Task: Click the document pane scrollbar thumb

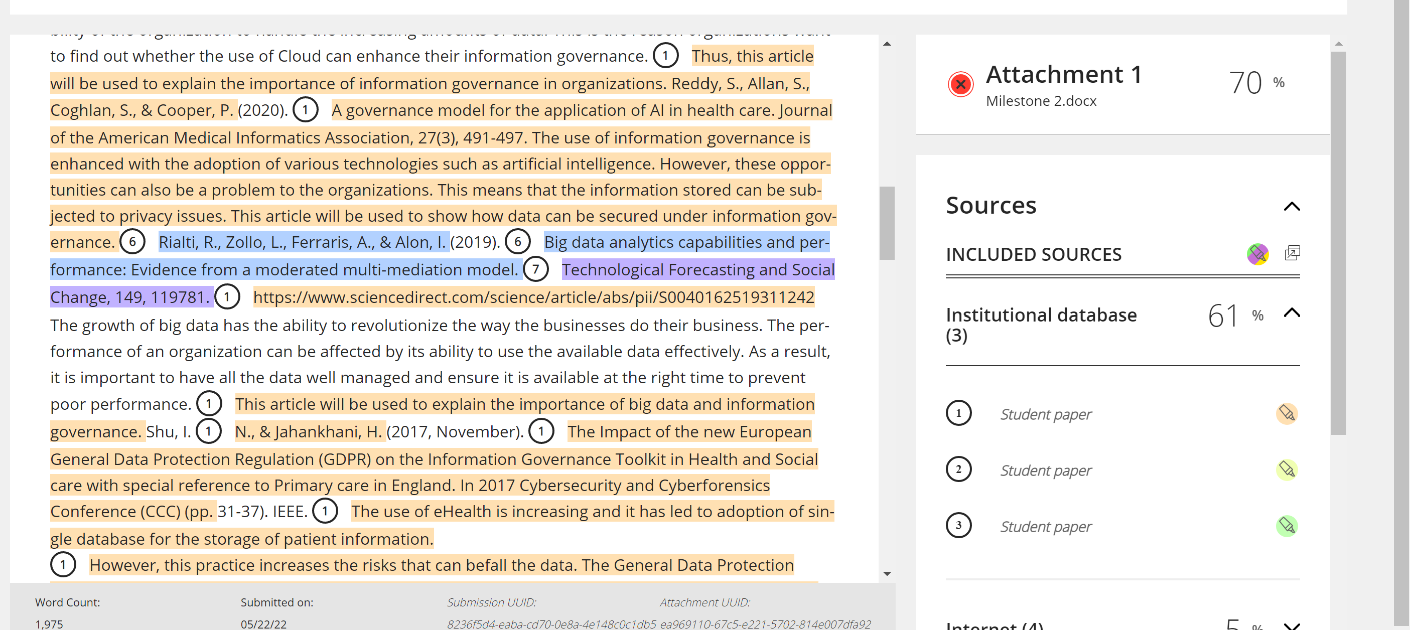Action: pos(887,223)
